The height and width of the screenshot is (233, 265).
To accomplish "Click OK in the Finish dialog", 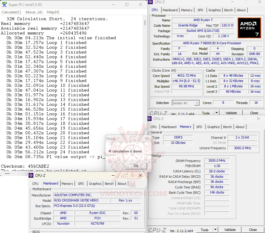I will click(x=136, y=166).
